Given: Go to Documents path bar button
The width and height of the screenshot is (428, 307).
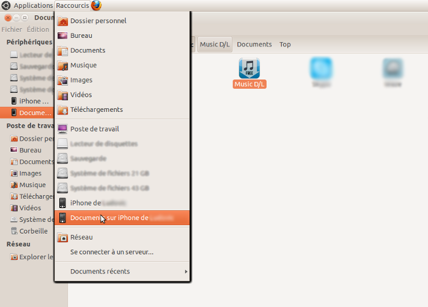Looking at the screenshot, I should point(254,44).
